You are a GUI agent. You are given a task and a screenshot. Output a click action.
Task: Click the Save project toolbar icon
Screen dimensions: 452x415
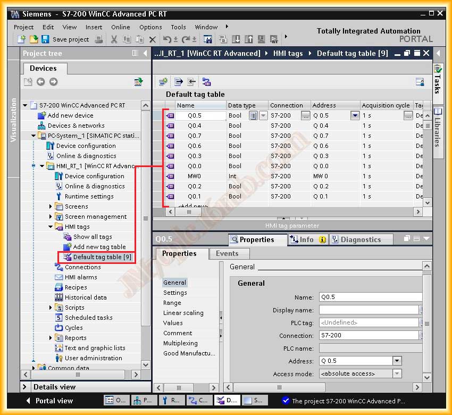point(45,39)
